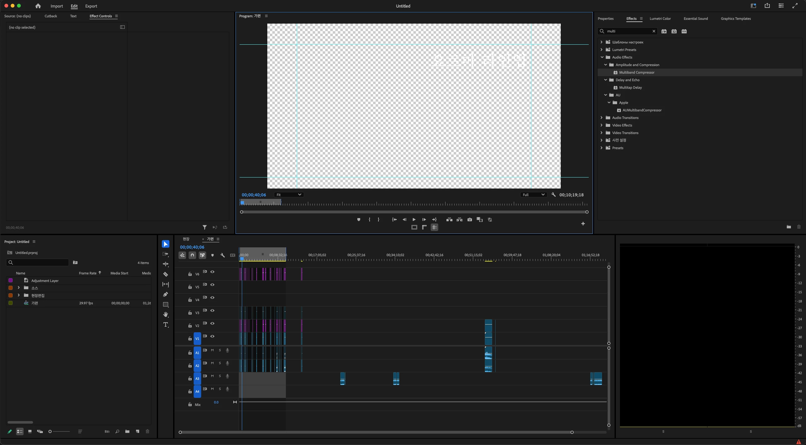The width and height of the screenshot is (806, 445).
Task: Open the Fit zoom level dropdown
Action: pyautogui.click(x=289, y=195)
